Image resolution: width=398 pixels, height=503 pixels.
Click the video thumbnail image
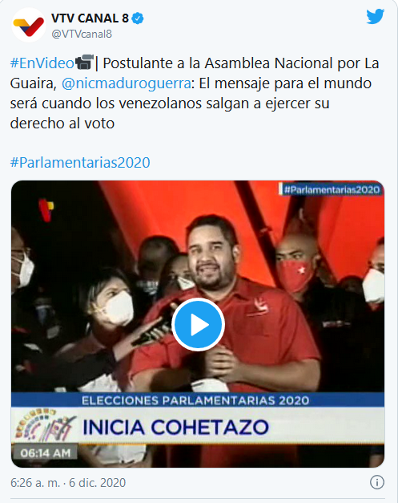198,324
